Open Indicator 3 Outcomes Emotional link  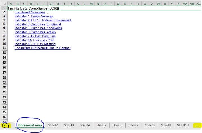38,24
